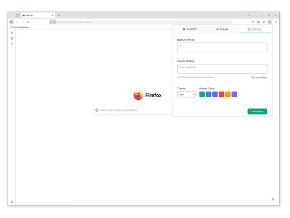Customize new tab page gear icon

273,199
